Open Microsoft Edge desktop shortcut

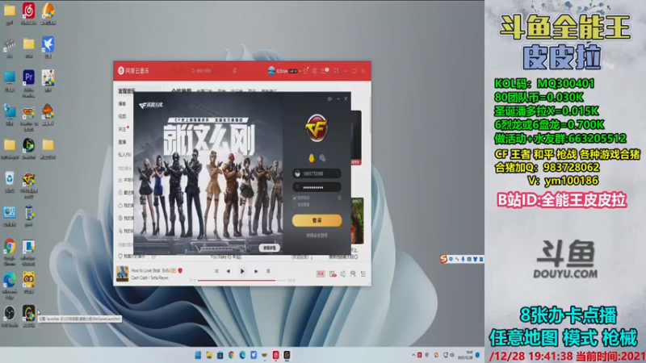pyautogui.click(x=10, y=286)
